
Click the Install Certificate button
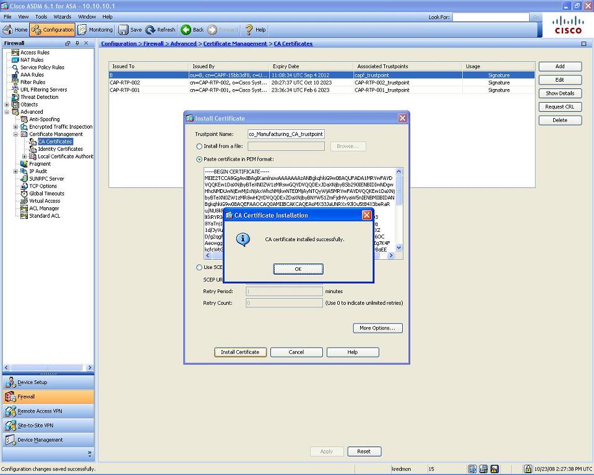click(x=240, y=353)
